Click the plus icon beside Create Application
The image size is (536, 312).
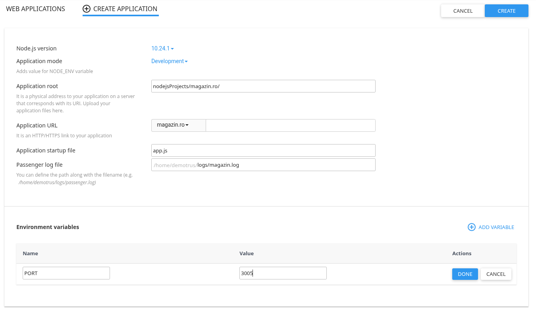(87, 9)
